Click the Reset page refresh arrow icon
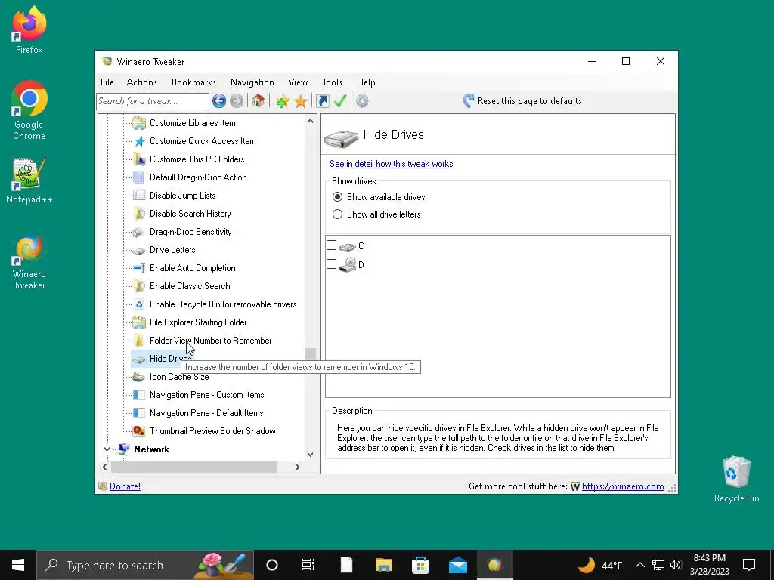 468,101
